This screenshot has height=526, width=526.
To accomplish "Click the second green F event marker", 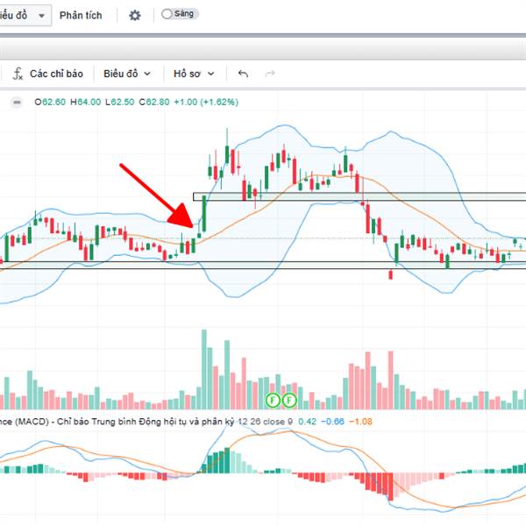I will pyautogui.click(x=289, y=401).
